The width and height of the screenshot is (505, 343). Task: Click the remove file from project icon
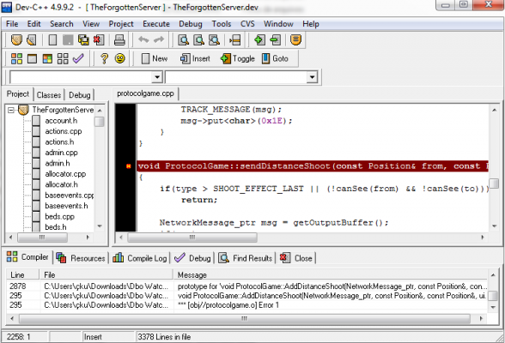click(276, 39)
